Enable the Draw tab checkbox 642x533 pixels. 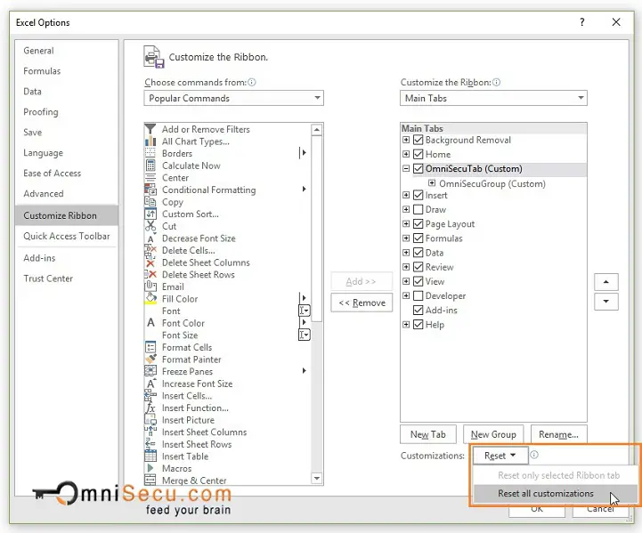(x=418, y=209)
